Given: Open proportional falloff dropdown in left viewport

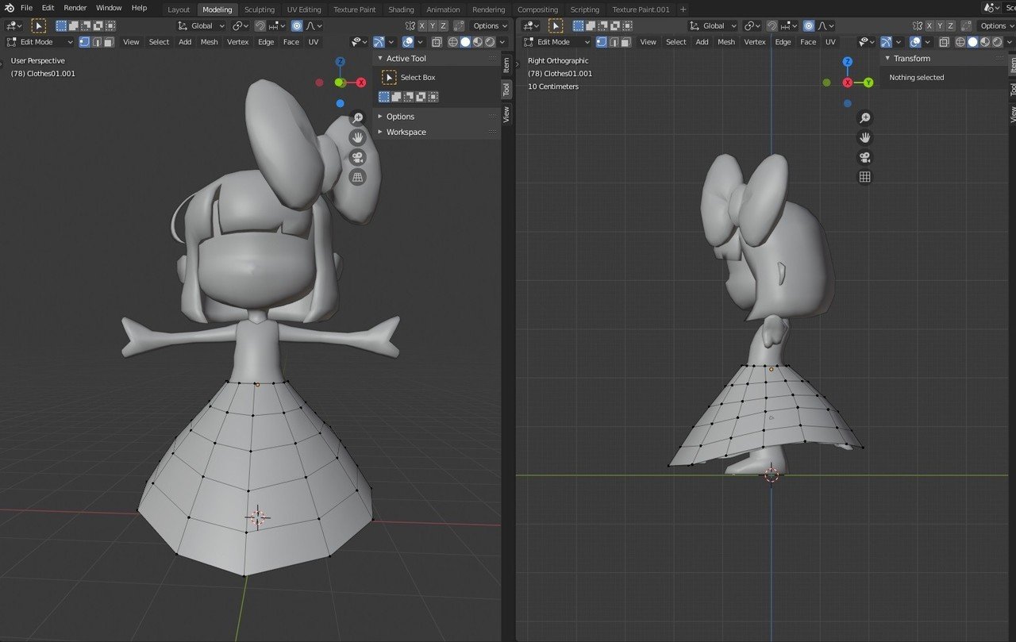Looking at the screenshot, I should (314, 26).
